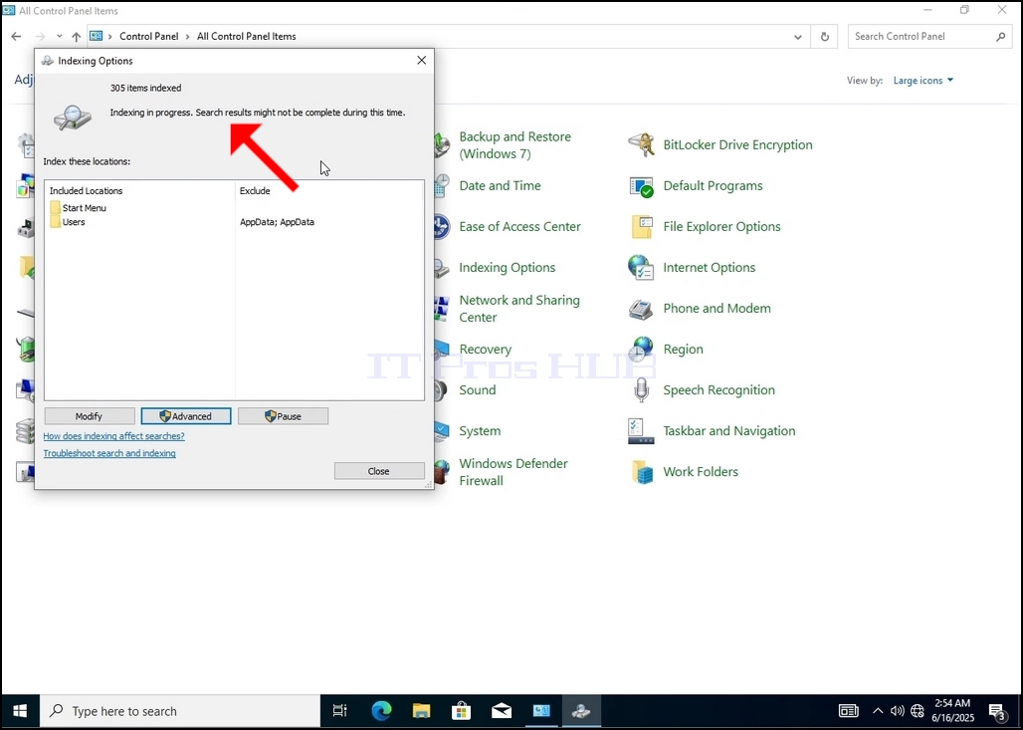Open the Sound control panel item
The width and height of the screenshot is (1023, 730).
coord(477,389)
